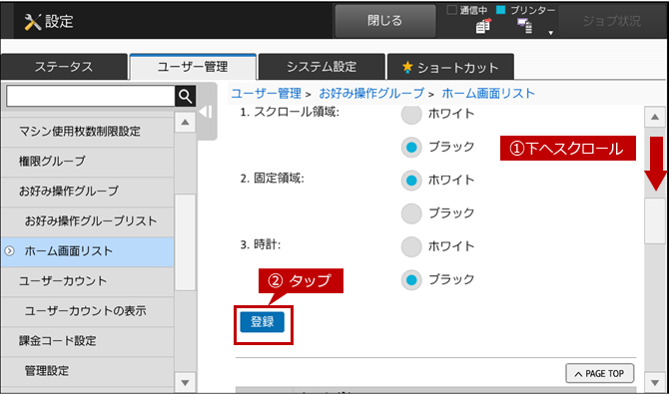Click sidebar scroll up arrow
Viewport: 669px width, 395px height.
(185, 123)
